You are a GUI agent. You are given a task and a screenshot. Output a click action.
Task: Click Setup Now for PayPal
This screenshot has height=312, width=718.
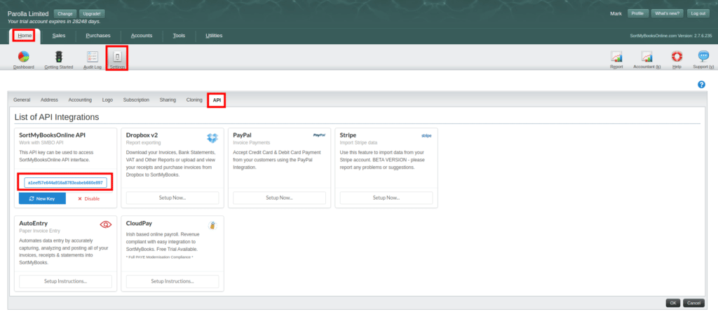tap(279, 198)
